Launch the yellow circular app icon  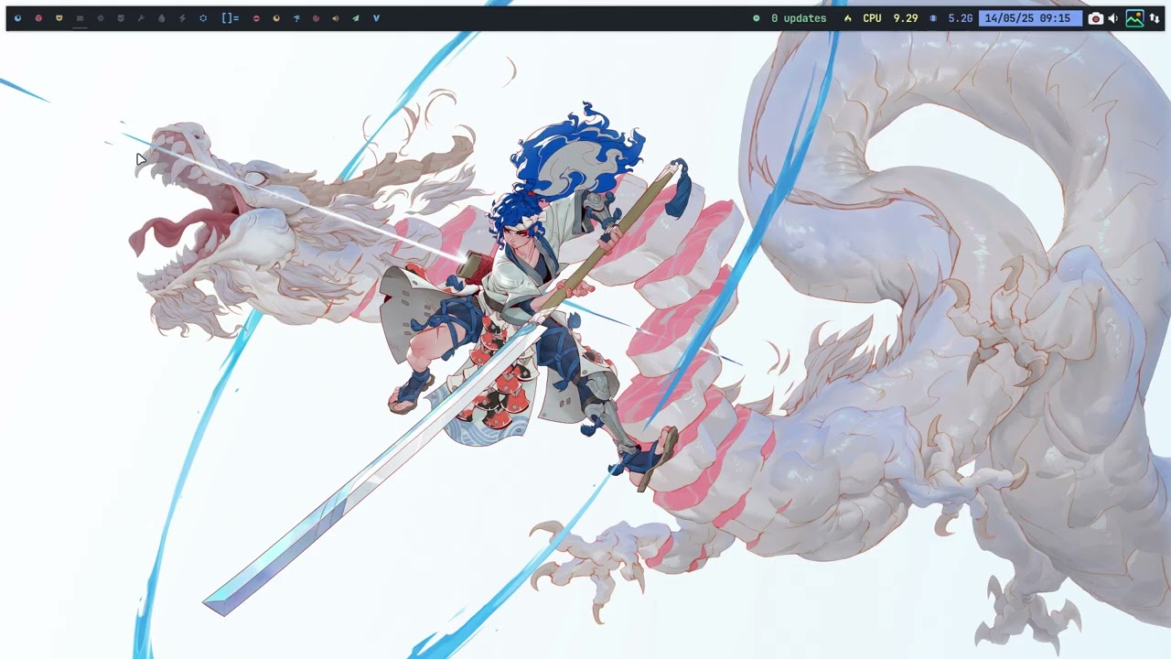pyautogui.click(x=276, y=18)
